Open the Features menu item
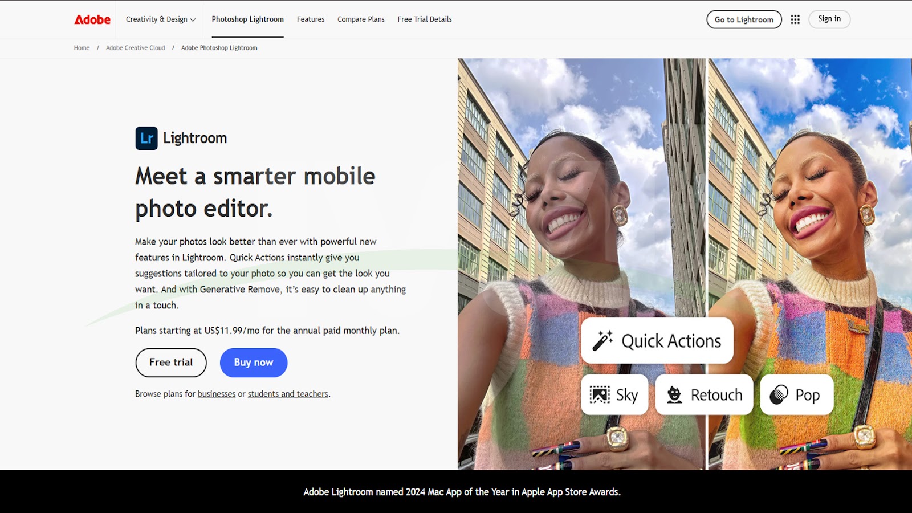 (x=311, y=19)
